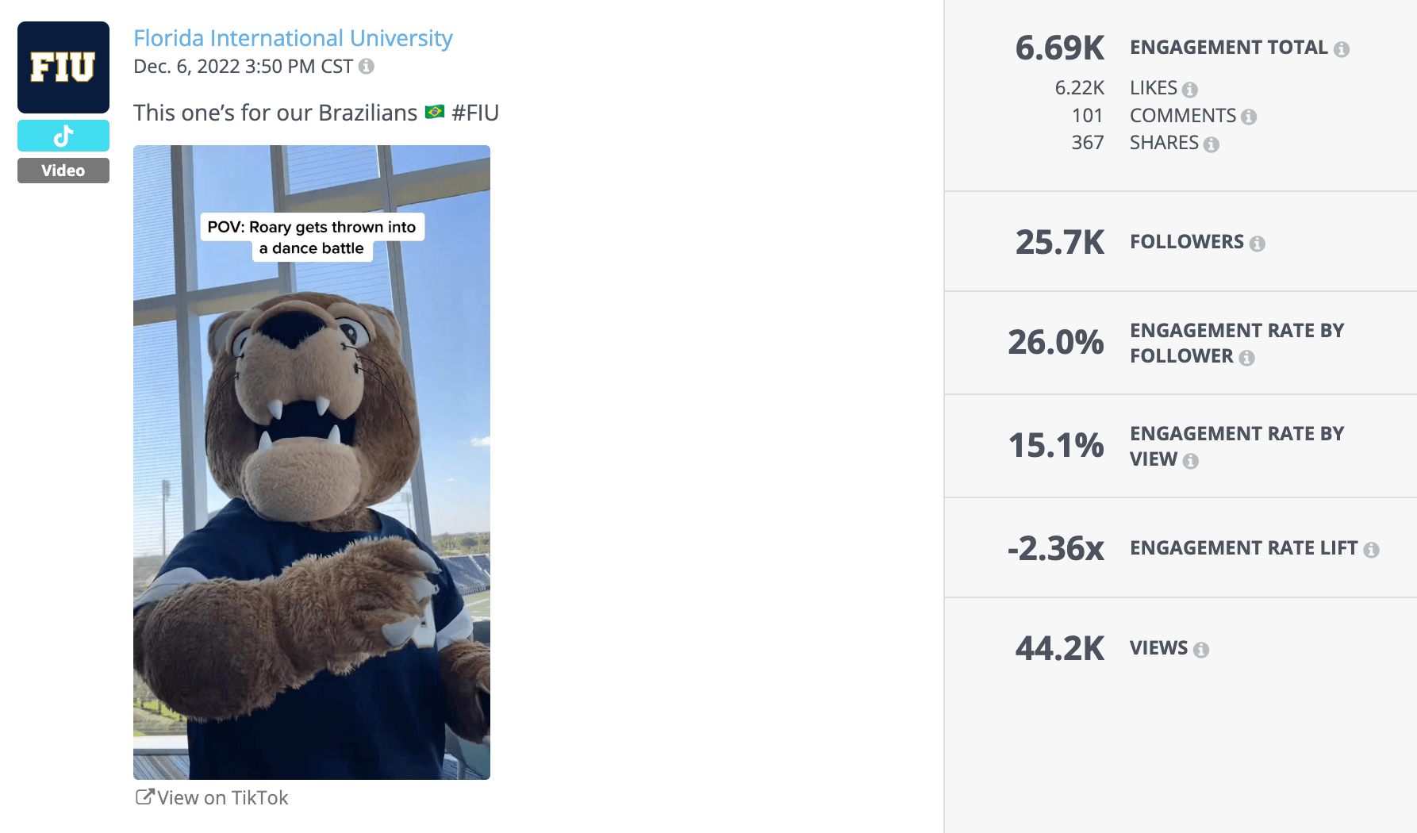
Task: Select the Video badge
Action: coord(63,170)
